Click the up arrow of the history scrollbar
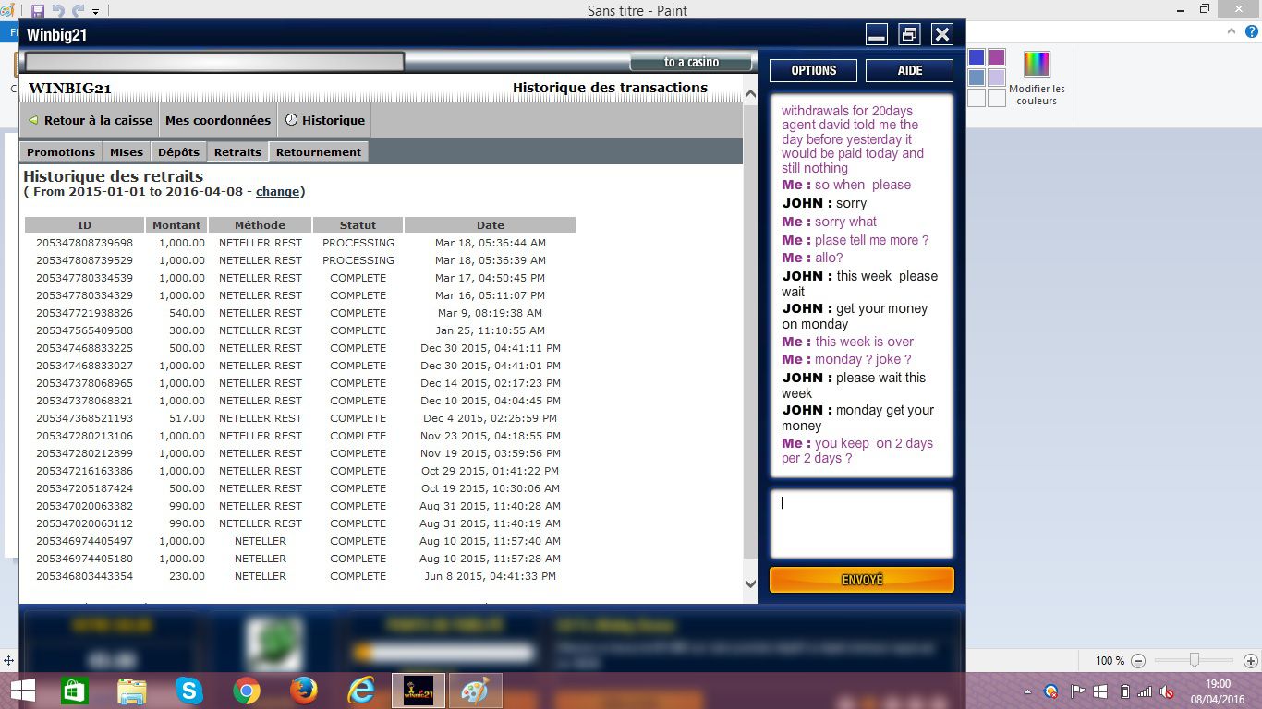The width and height of the screenshot is (1262, 709). tap(750, 94)
